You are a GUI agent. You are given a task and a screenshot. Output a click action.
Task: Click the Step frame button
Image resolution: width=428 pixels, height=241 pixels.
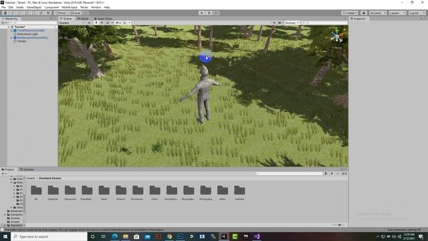(216, 13)
